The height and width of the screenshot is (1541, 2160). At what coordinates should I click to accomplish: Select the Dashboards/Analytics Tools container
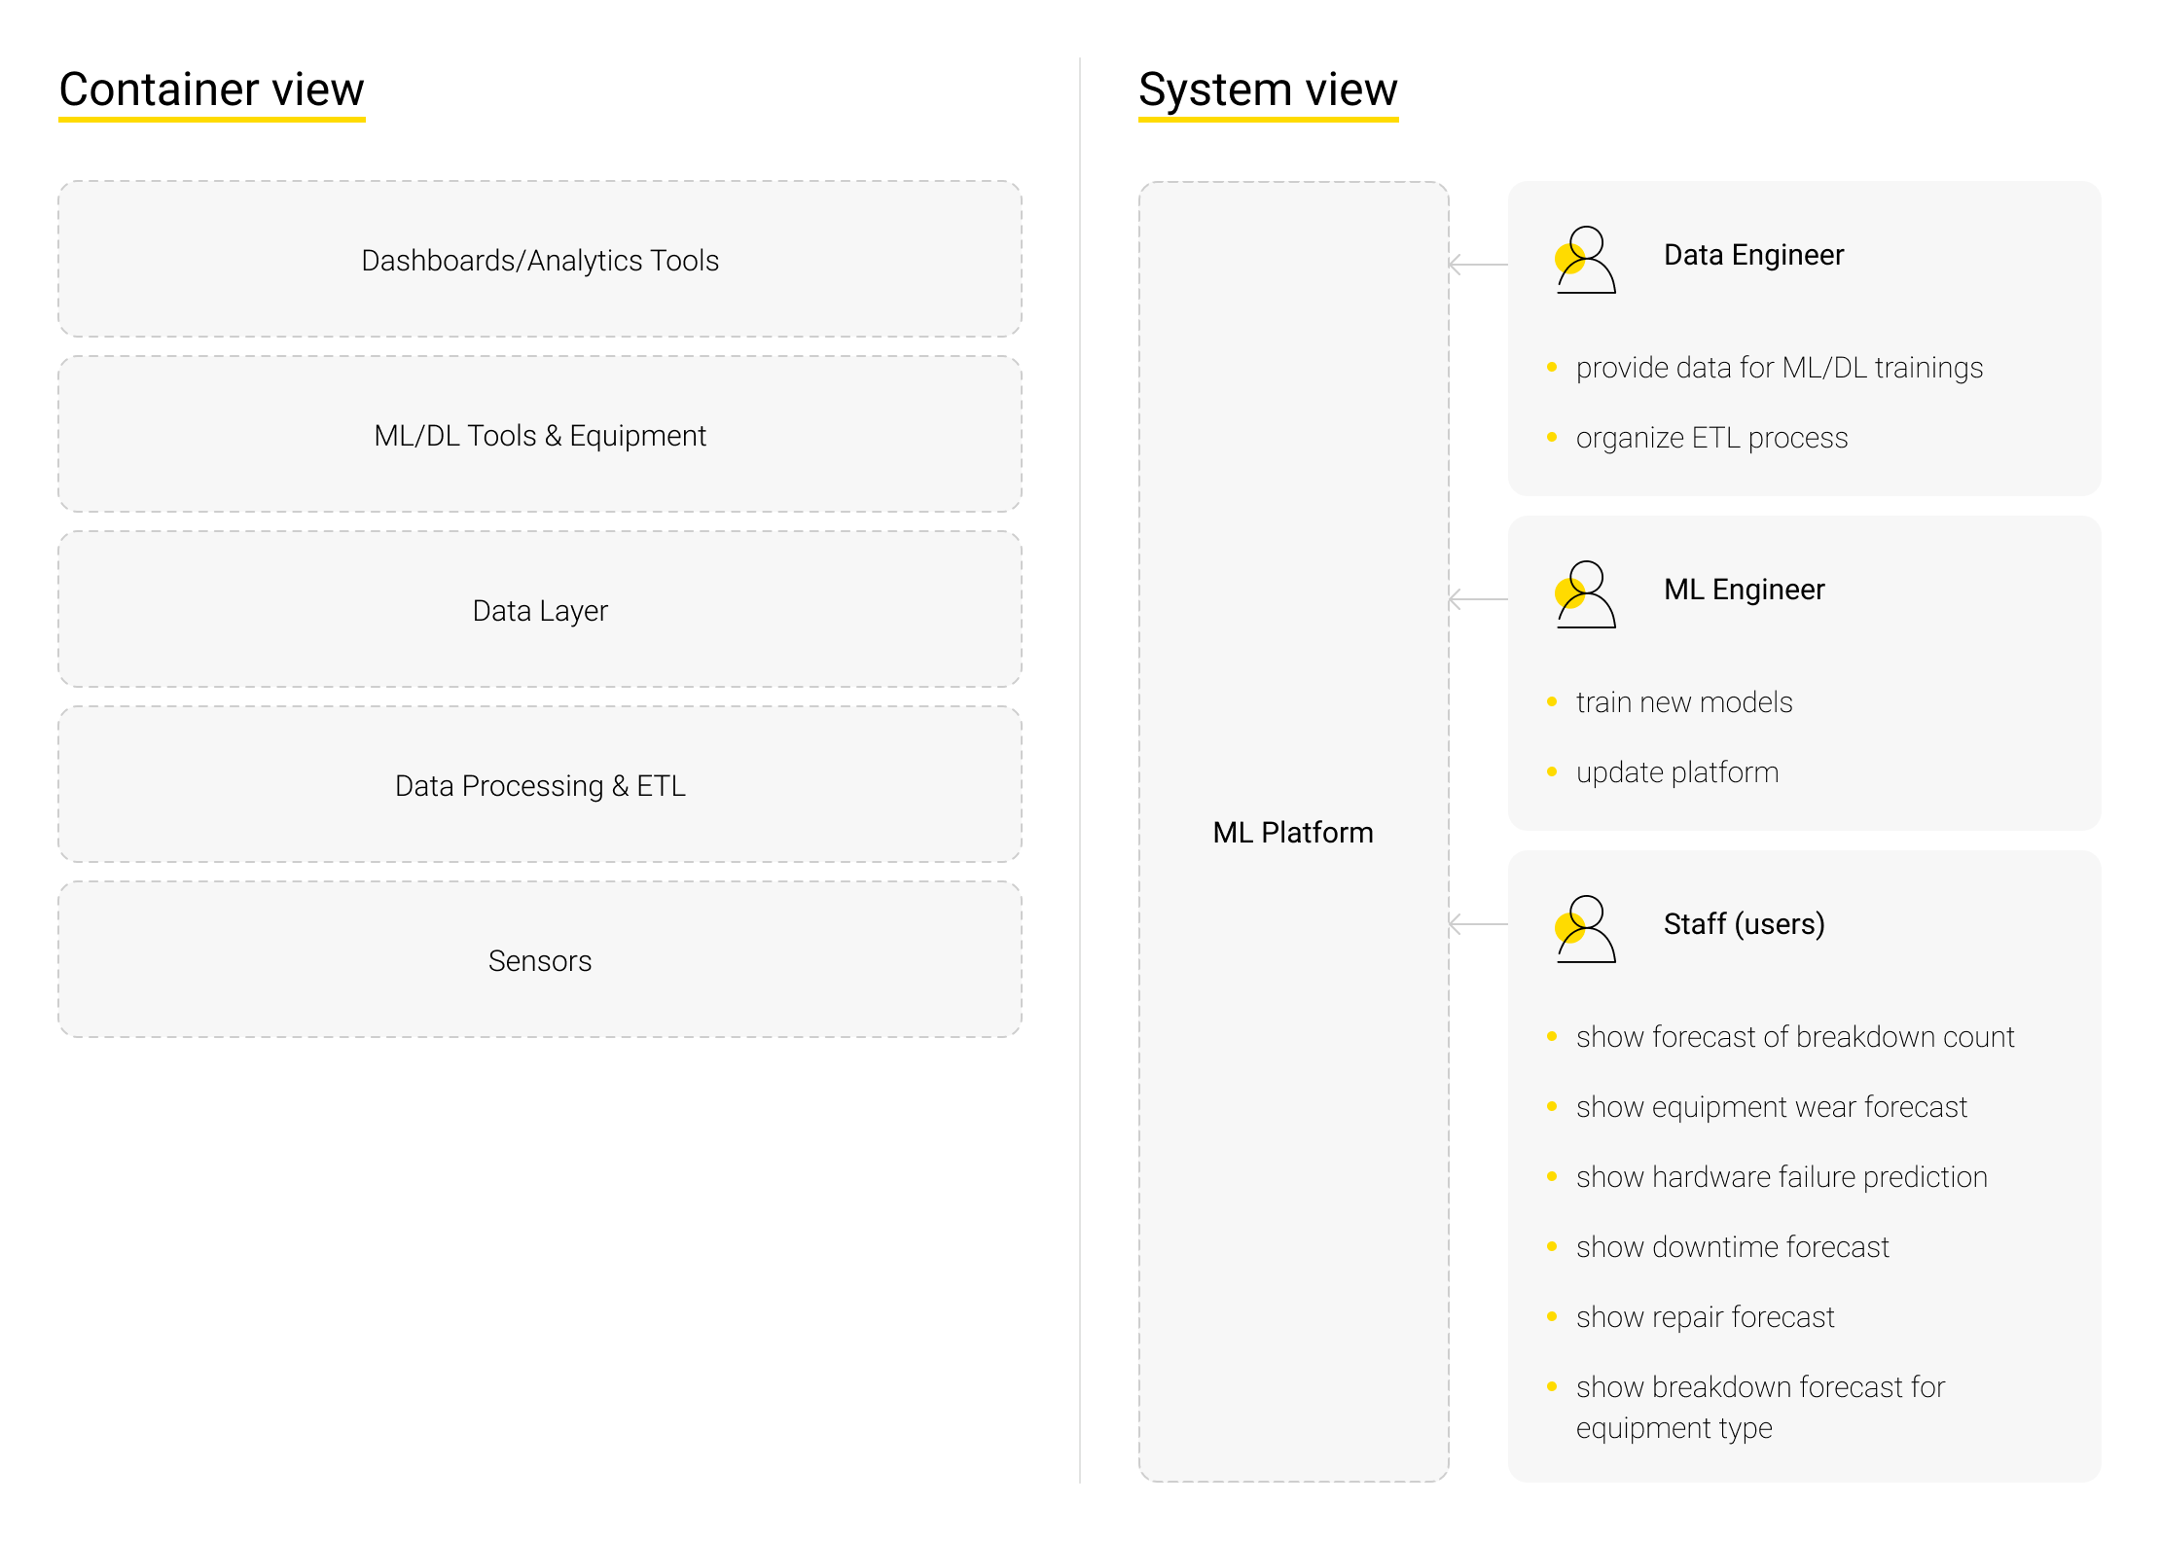tap(540, 260)
